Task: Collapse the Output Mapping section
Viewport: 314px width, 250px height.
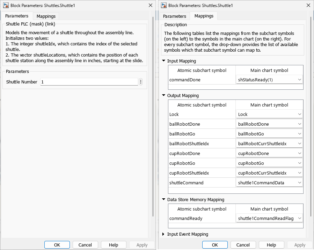Action: point(164,96)
